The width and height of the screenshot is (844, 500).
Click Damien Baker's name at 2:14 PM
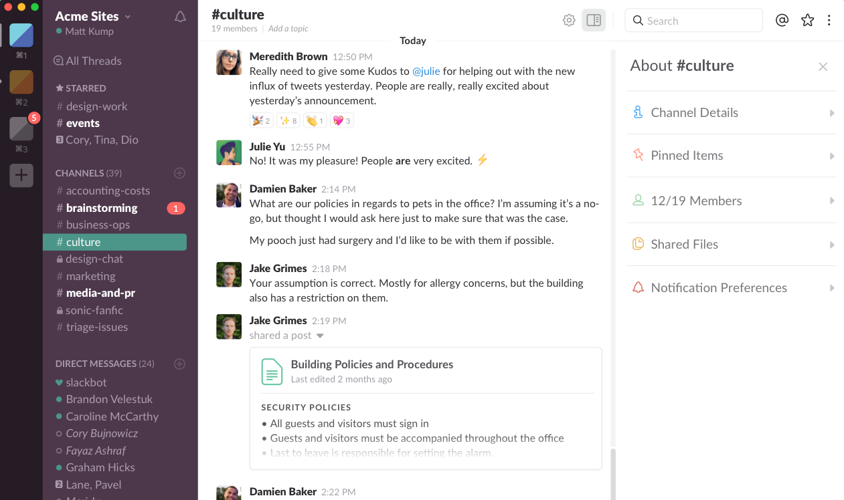[282, 189]
